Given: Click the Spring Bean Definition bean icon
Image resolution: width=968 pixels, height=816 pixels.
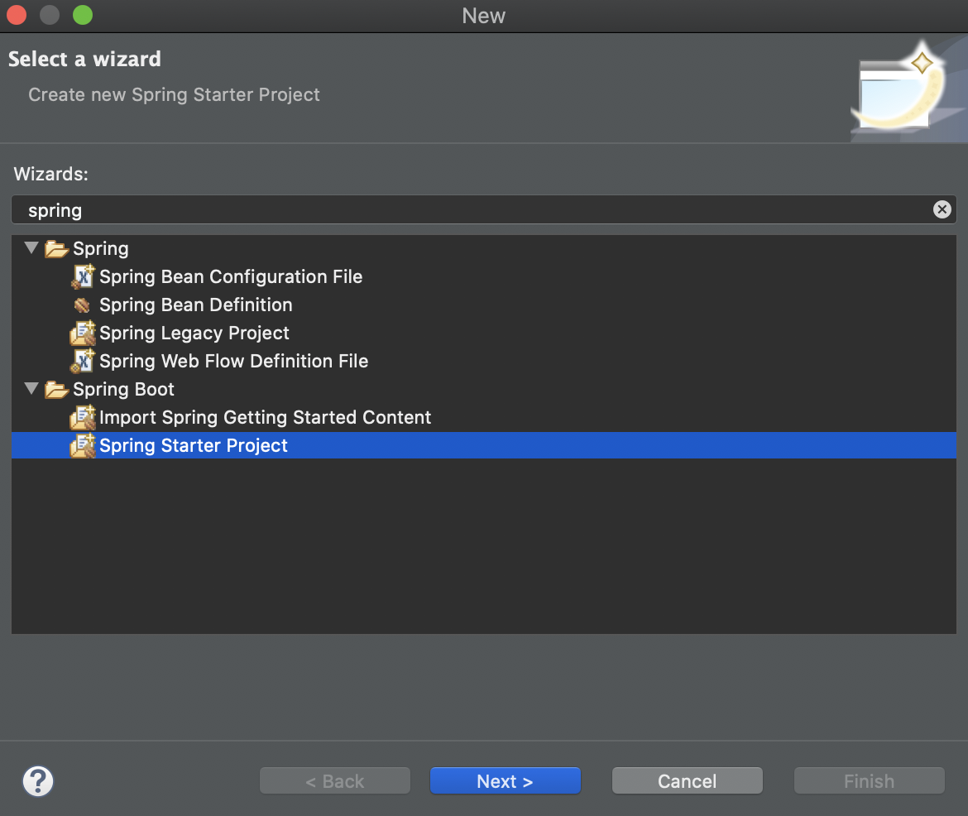Looking at the screenshot, I should pos(81,305).
